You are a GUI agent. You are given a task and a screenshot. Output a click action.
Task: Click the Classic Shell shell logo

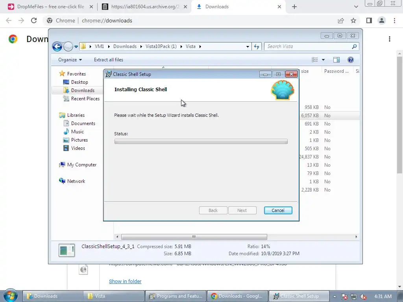point(283,90)
